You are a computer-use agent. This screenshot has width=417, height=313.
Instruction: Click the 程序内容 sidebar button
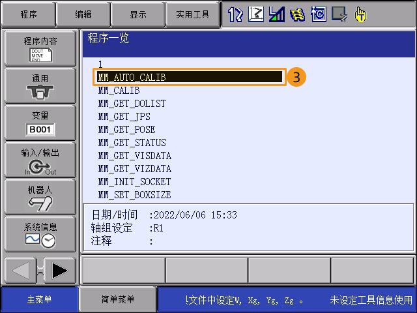click(x=40, y=48)
